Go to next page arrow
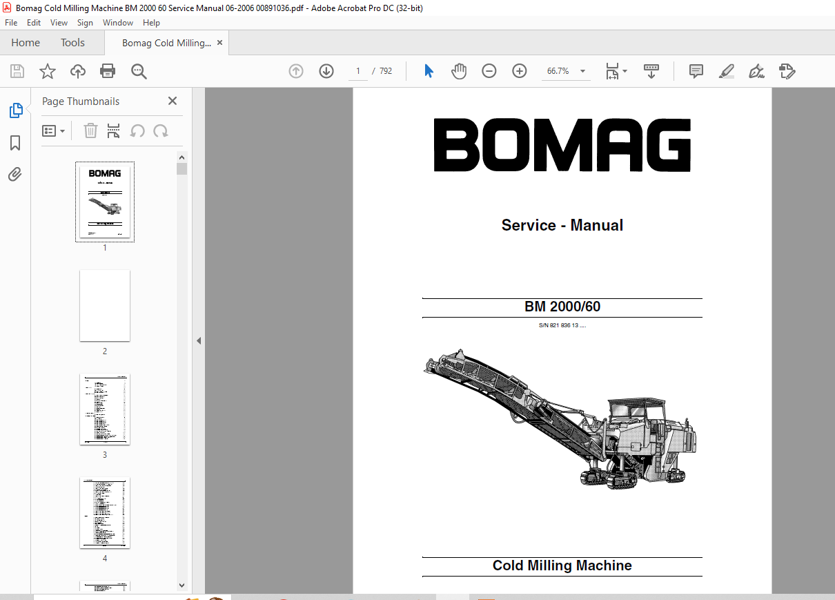This screenshot has height=600, width=835. 326,71
